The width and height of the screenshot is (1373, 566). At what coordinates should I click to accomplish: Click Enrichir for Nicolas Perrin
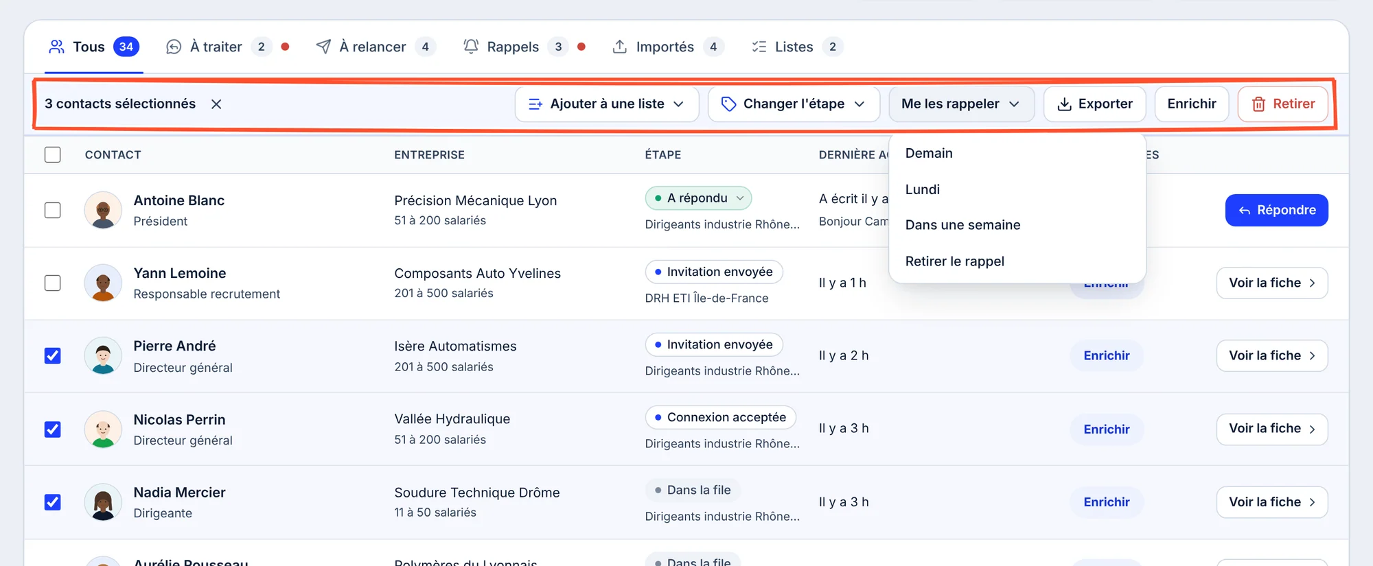tap(1107, 429)
